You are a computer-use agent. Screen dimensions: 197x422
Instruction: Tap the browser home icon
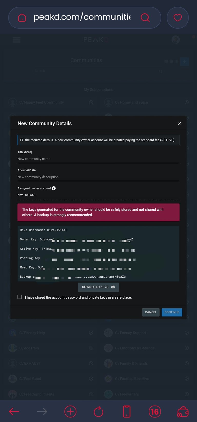click(22, 18)
